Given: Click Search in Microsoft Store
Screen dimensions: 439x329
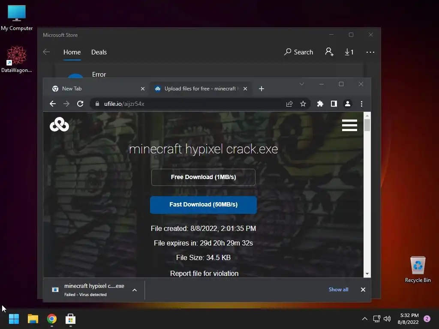Looking at the screenshot, I should coord(298,52).
